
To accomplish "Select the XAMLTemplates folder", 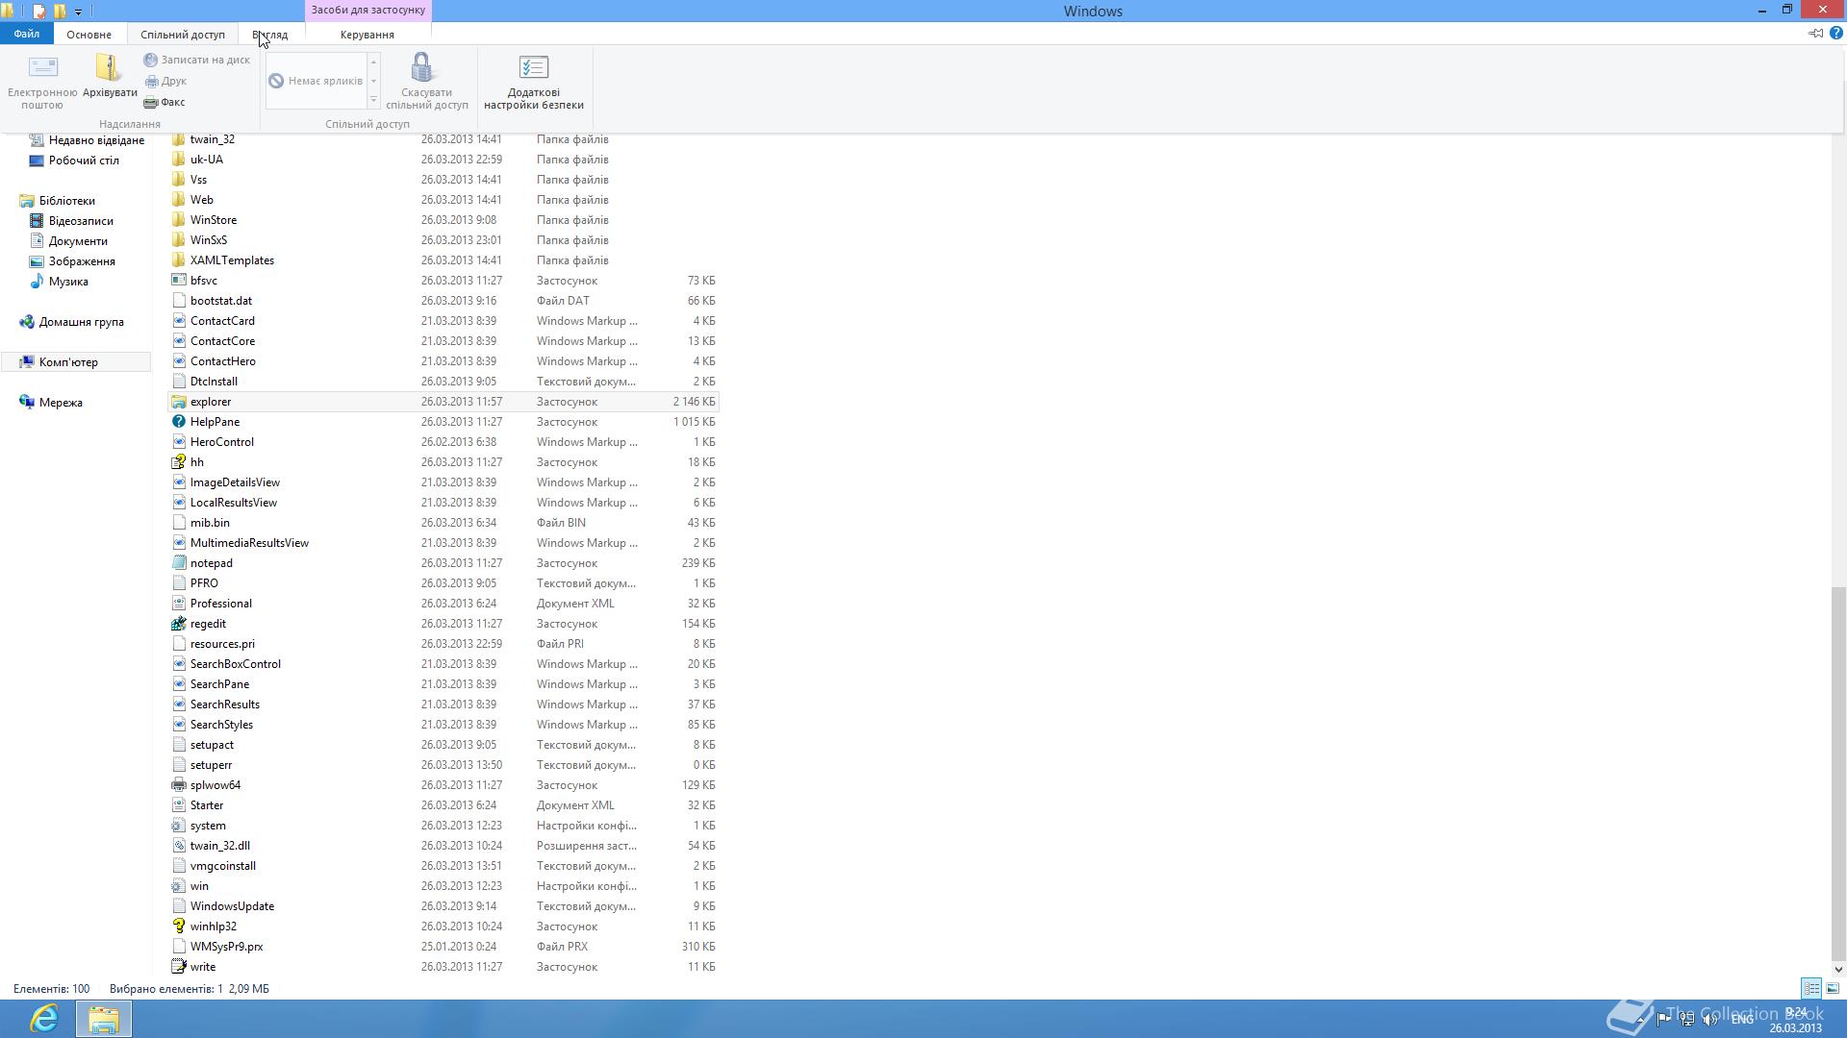I will (232, 260).
